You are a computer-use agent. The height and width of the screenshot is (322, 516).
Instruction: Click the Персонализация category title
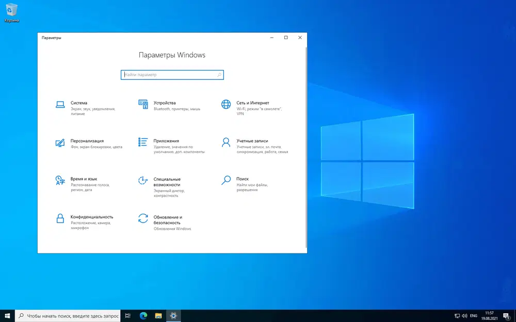pos(87,141)
